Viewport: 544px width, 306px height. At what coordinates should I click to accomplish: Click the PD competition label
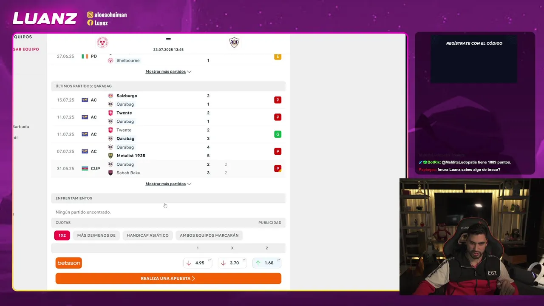coord(94,56)
